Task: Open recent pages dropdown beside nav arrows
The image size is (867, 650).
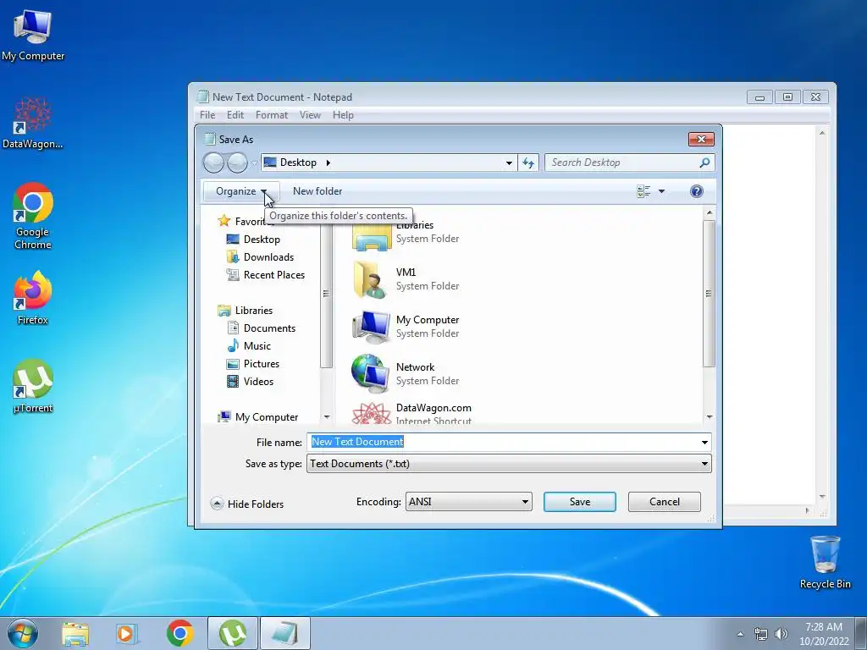Action: pyautogui.click(x=254, y=163)
